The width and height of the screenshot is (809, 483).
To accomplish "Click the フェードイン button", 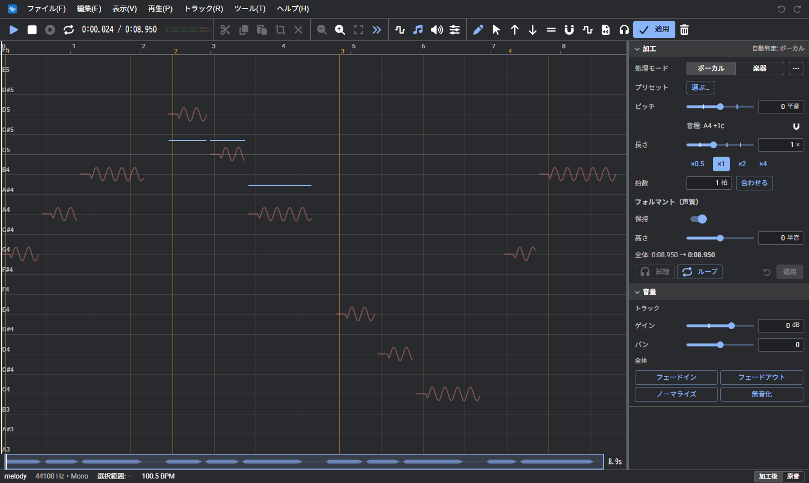I will pyautogui.click(x=676, y=377).
